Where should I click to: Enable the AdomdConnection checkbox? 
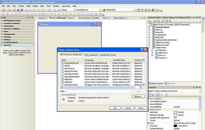(x=63, y=74)
